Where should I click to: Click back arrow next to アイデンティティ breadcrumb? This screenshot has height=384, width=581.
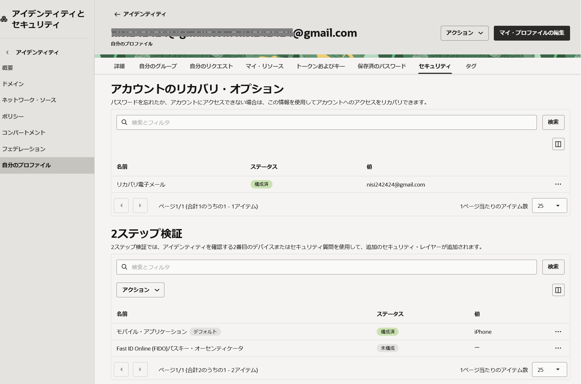[x=117, y=14]
